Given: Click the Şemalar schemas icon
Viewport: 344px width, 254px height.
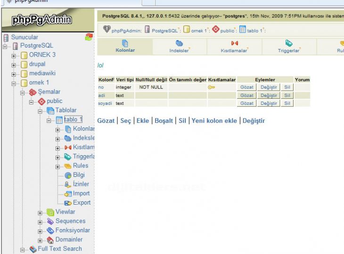Looking at the screenshot, I should pyautogui.click(x=33, y=92).
